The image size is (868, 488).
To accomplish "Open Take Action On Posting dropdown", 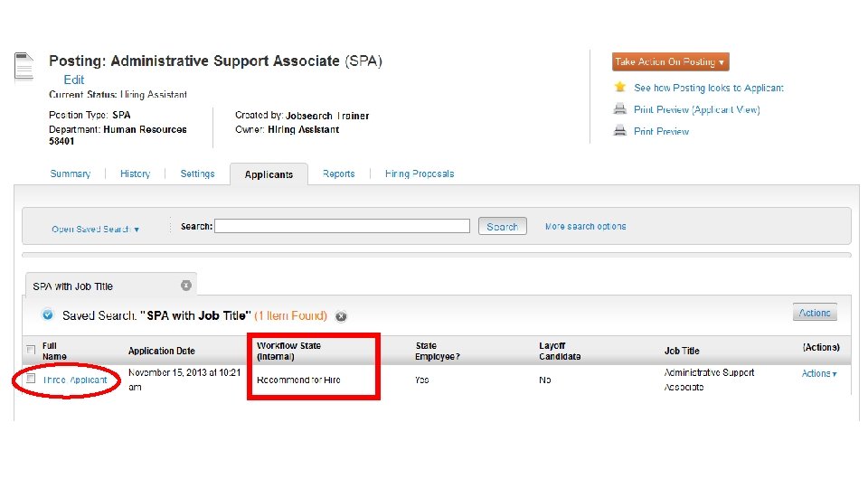I will pyautogui.click(x=670, y=61).
